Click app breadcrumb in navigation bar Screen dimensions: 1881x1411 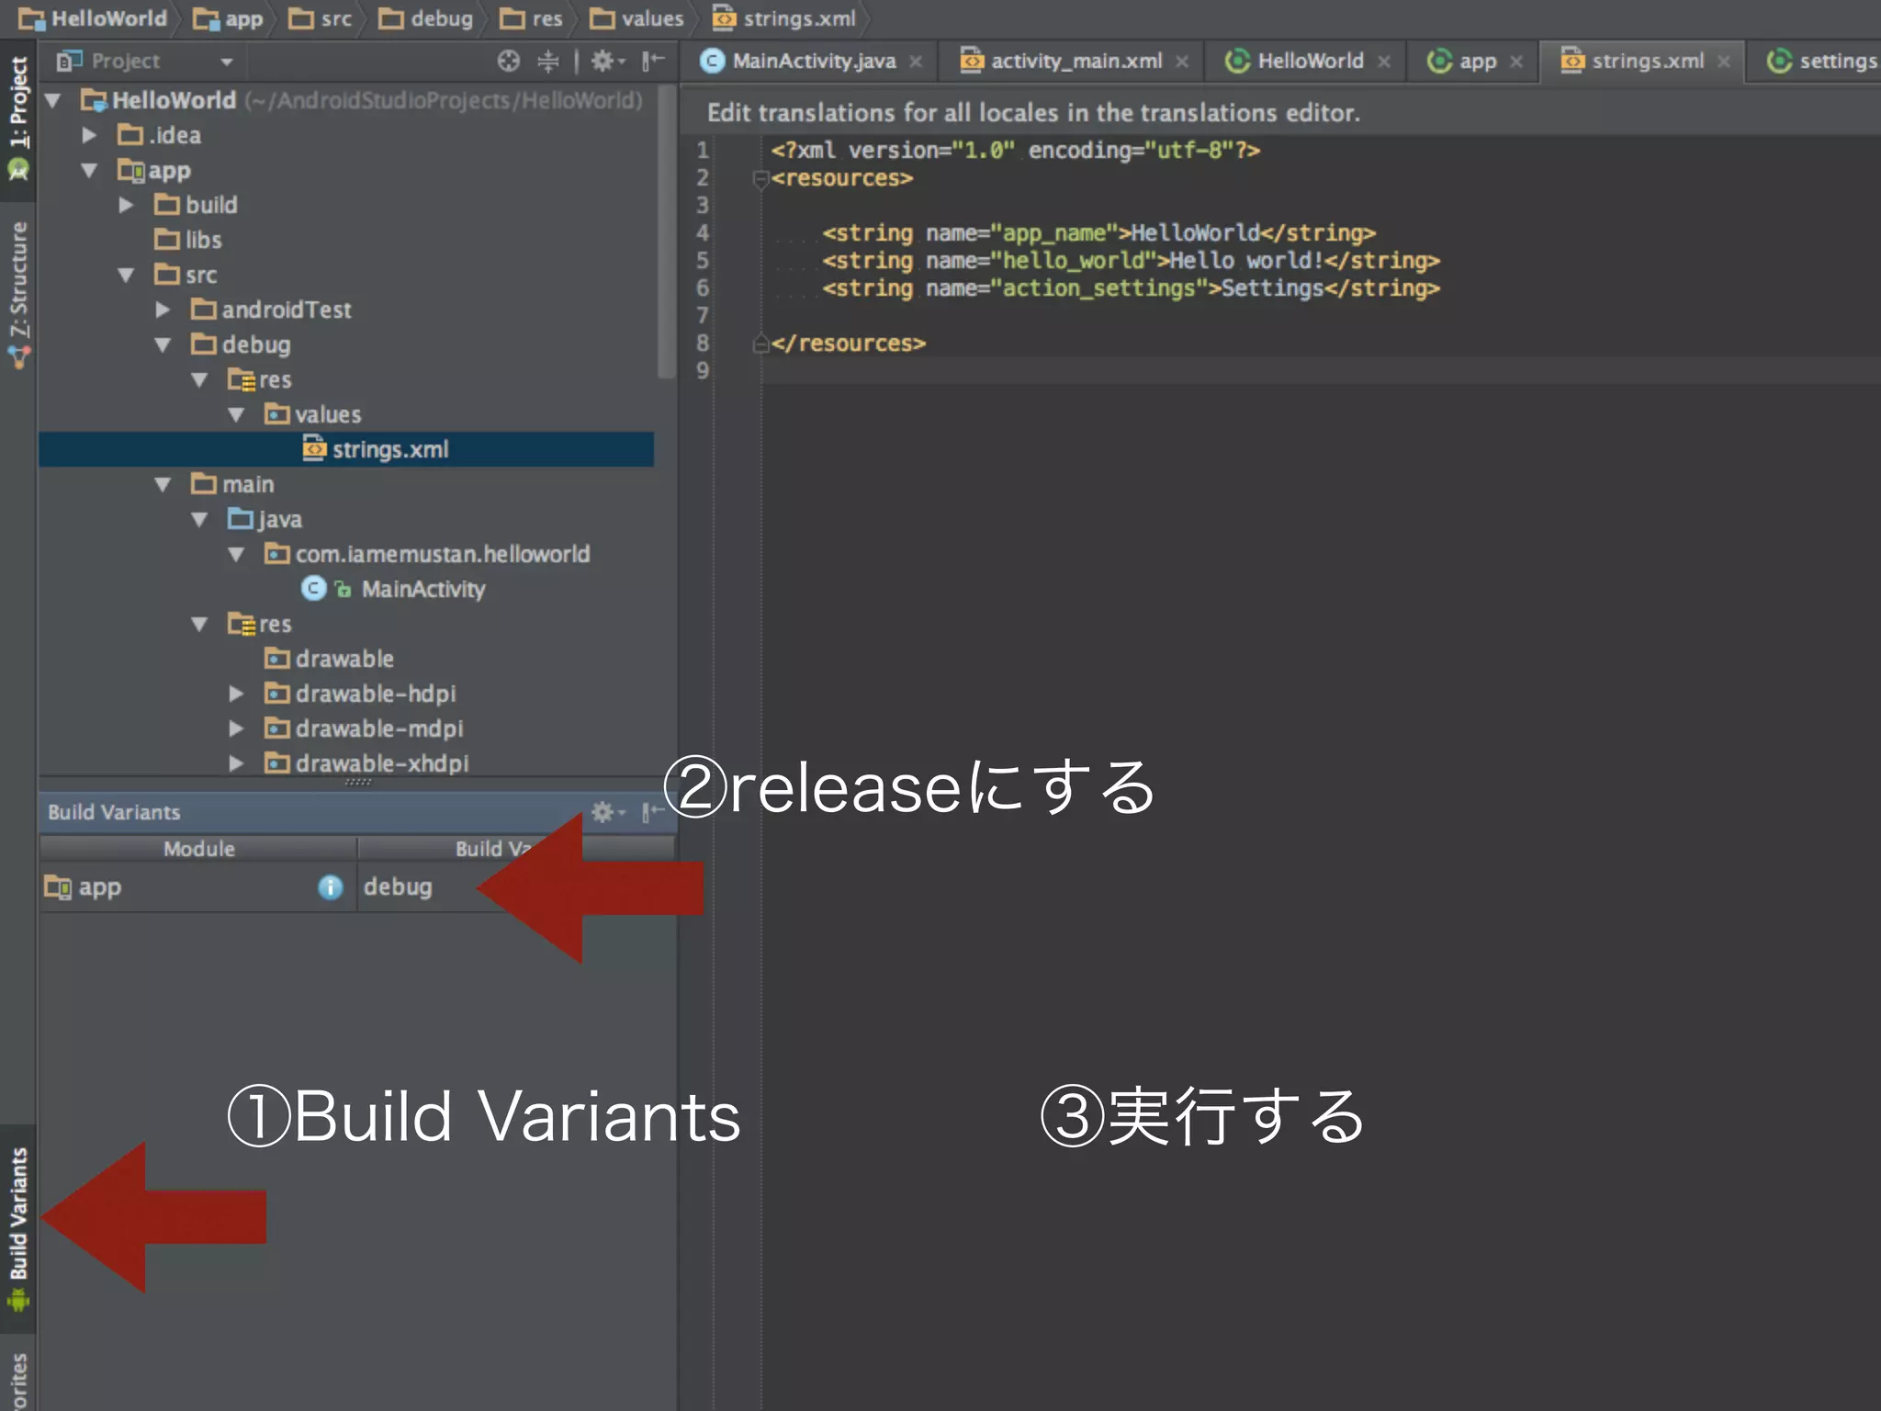pyautogui.click(x=228, y=18)
